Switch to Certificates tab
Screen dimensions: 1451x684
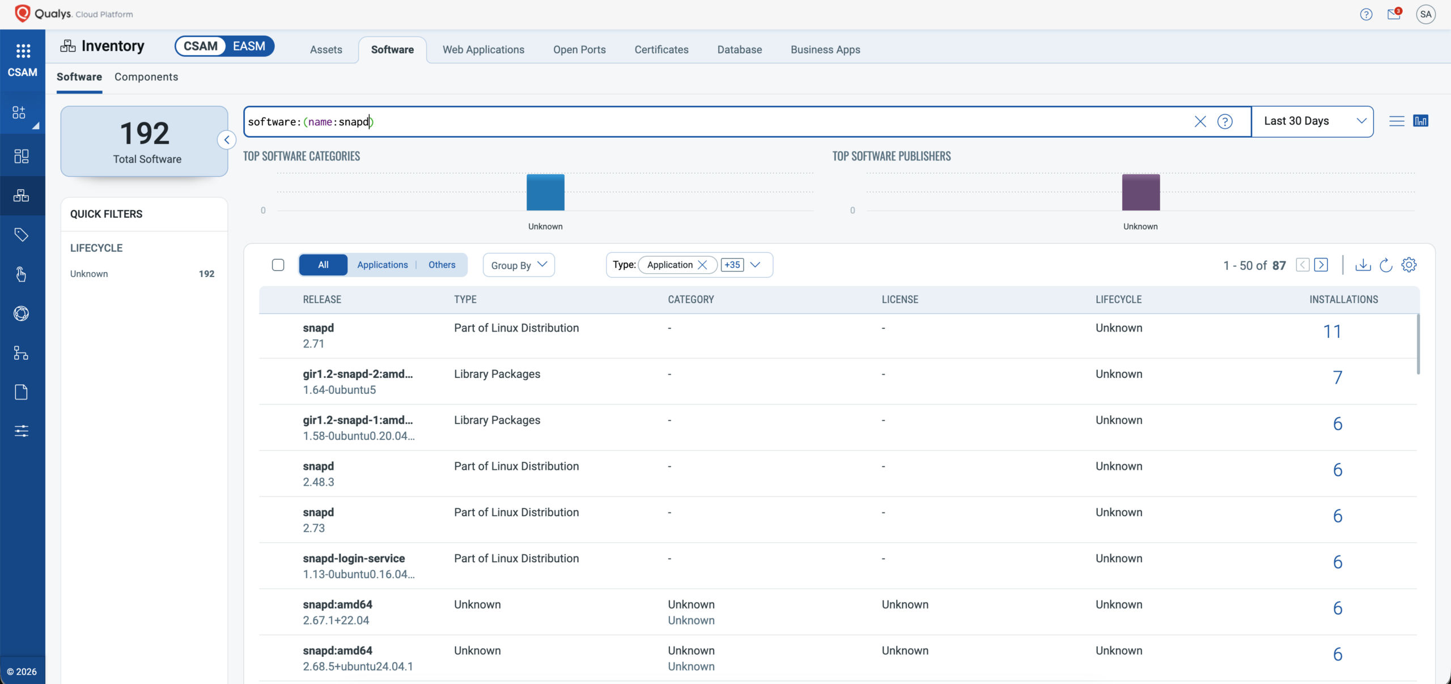pos(661,49)
